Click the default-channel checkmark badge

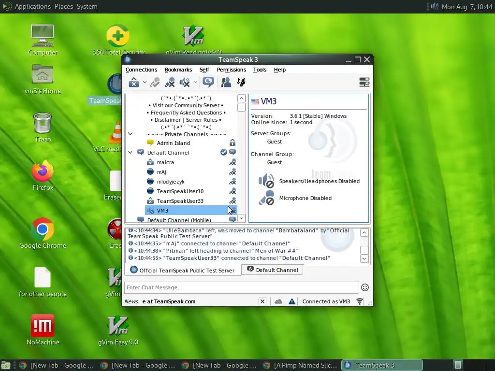(x=223, y=152)
